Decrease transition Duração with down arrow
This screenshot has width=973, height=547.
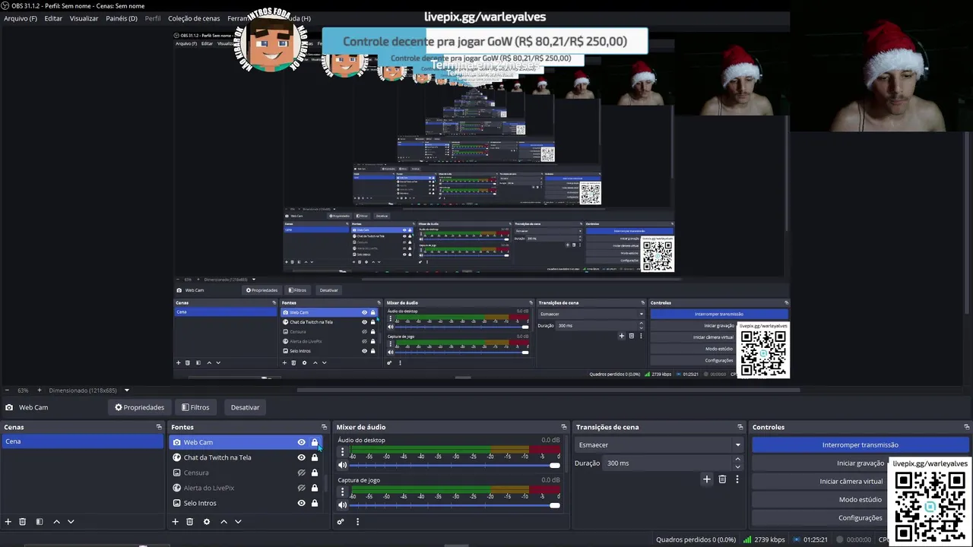pos(737,466)
